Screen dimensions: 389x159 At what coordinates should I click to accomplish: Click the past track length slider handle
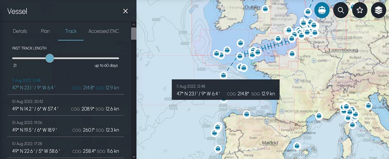click(50, 58)
